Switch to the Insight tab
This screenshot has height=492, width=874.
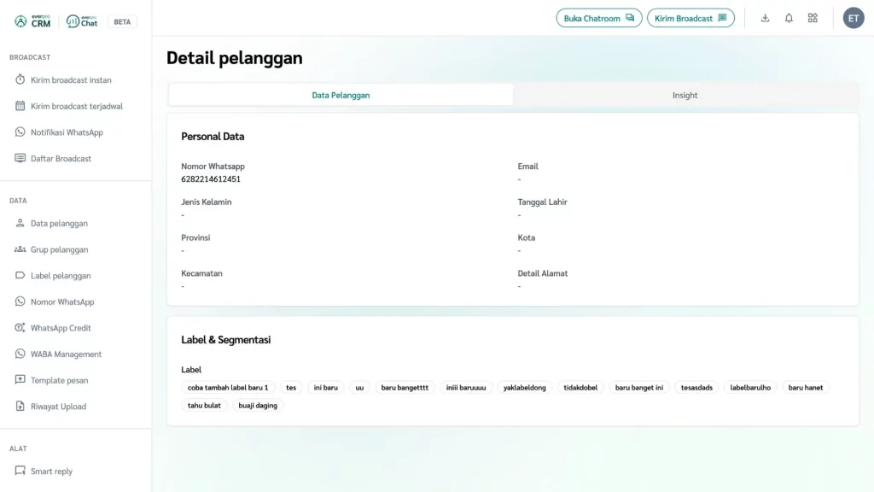point(685,96)
